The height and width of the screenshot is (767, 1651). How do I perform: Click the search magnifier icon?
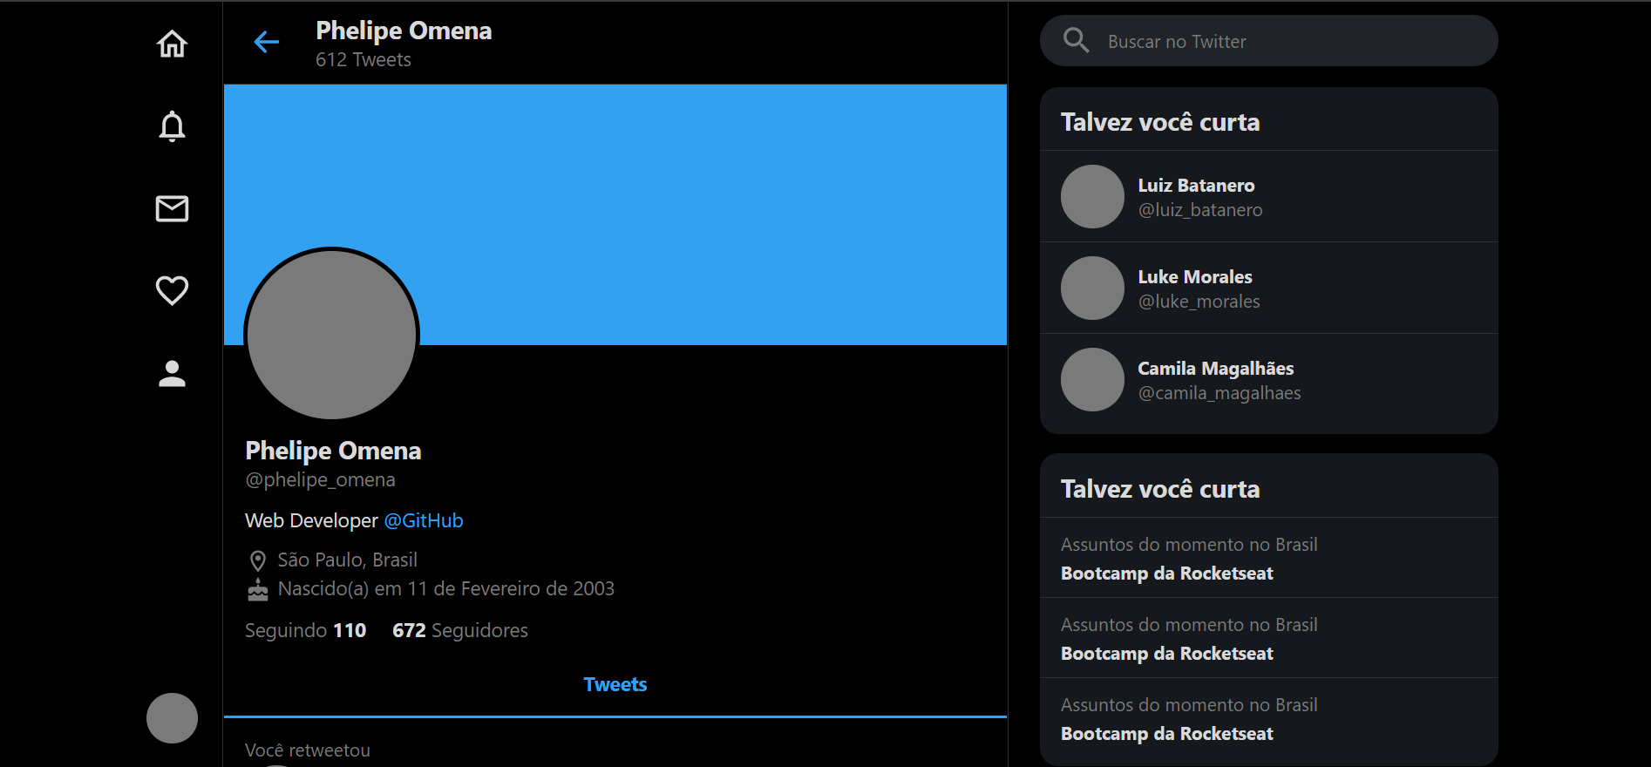click(1076, 40)
